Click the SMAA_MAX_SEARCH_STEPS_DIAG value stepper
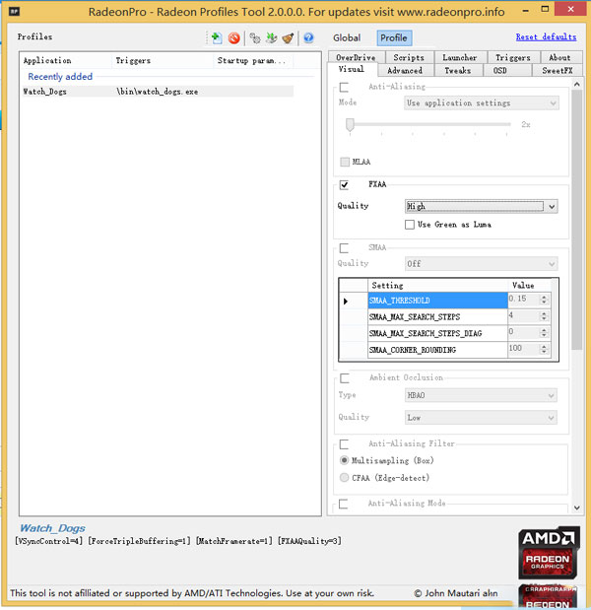This screenshot has width=591, height=610. click(x=544, y=333)
